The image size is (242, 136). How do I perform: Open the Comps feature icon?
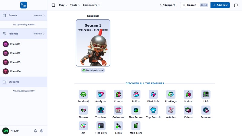point(118,94)
